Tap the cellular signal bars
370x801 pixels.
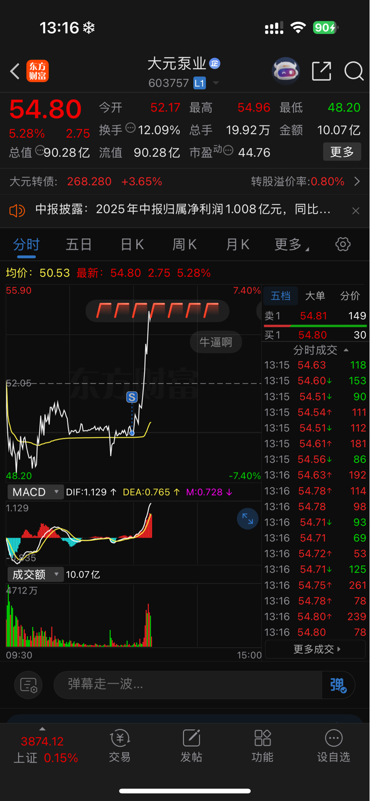(274, 28)
